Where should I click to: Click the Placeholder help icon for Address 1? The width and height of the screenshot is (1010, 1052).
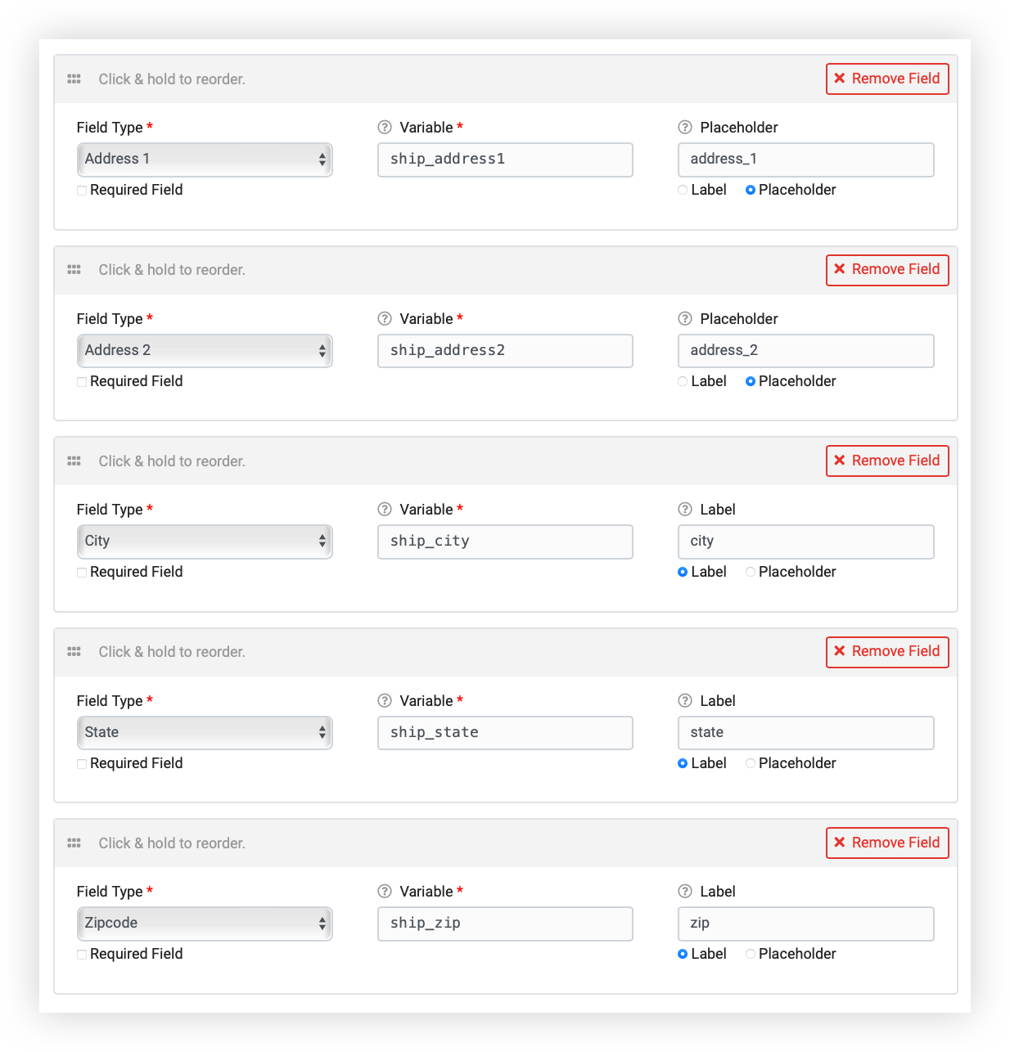(685, 128)
